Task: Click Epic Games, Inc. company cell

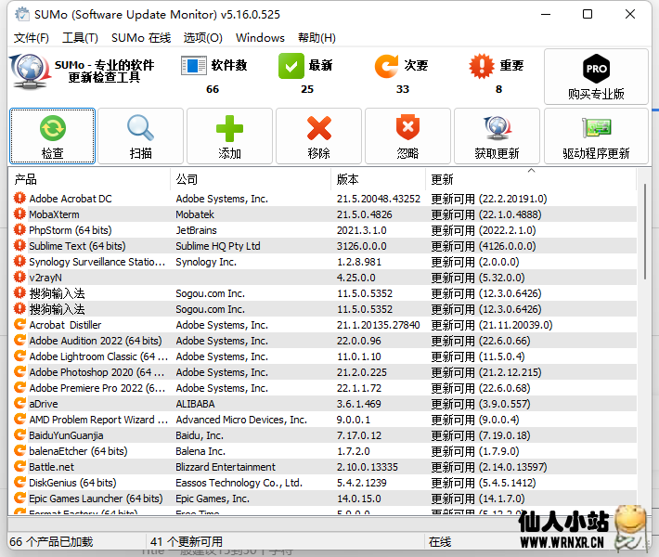Action: (213, 499)
